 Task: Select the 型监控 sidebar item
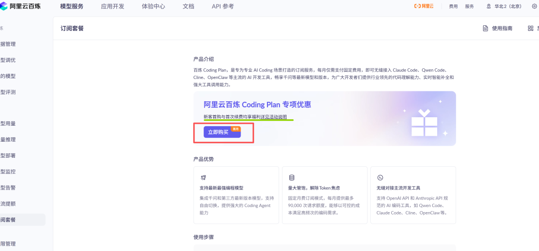8,172
